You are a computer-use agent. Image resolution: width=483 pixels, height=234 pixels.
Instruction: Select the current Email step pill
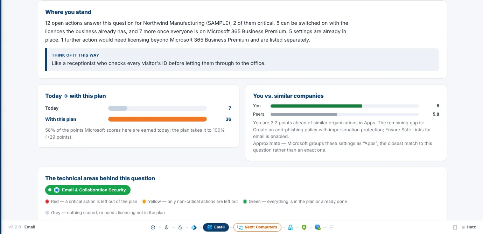(216, 227)
